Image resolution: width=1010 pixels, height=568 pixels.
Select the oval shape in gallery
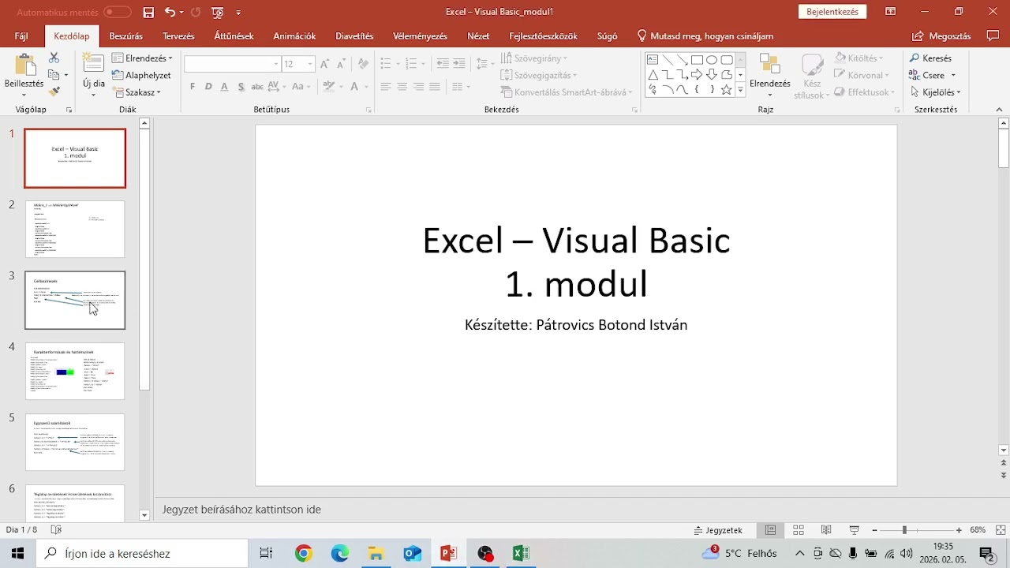click(x=712, y=60)
